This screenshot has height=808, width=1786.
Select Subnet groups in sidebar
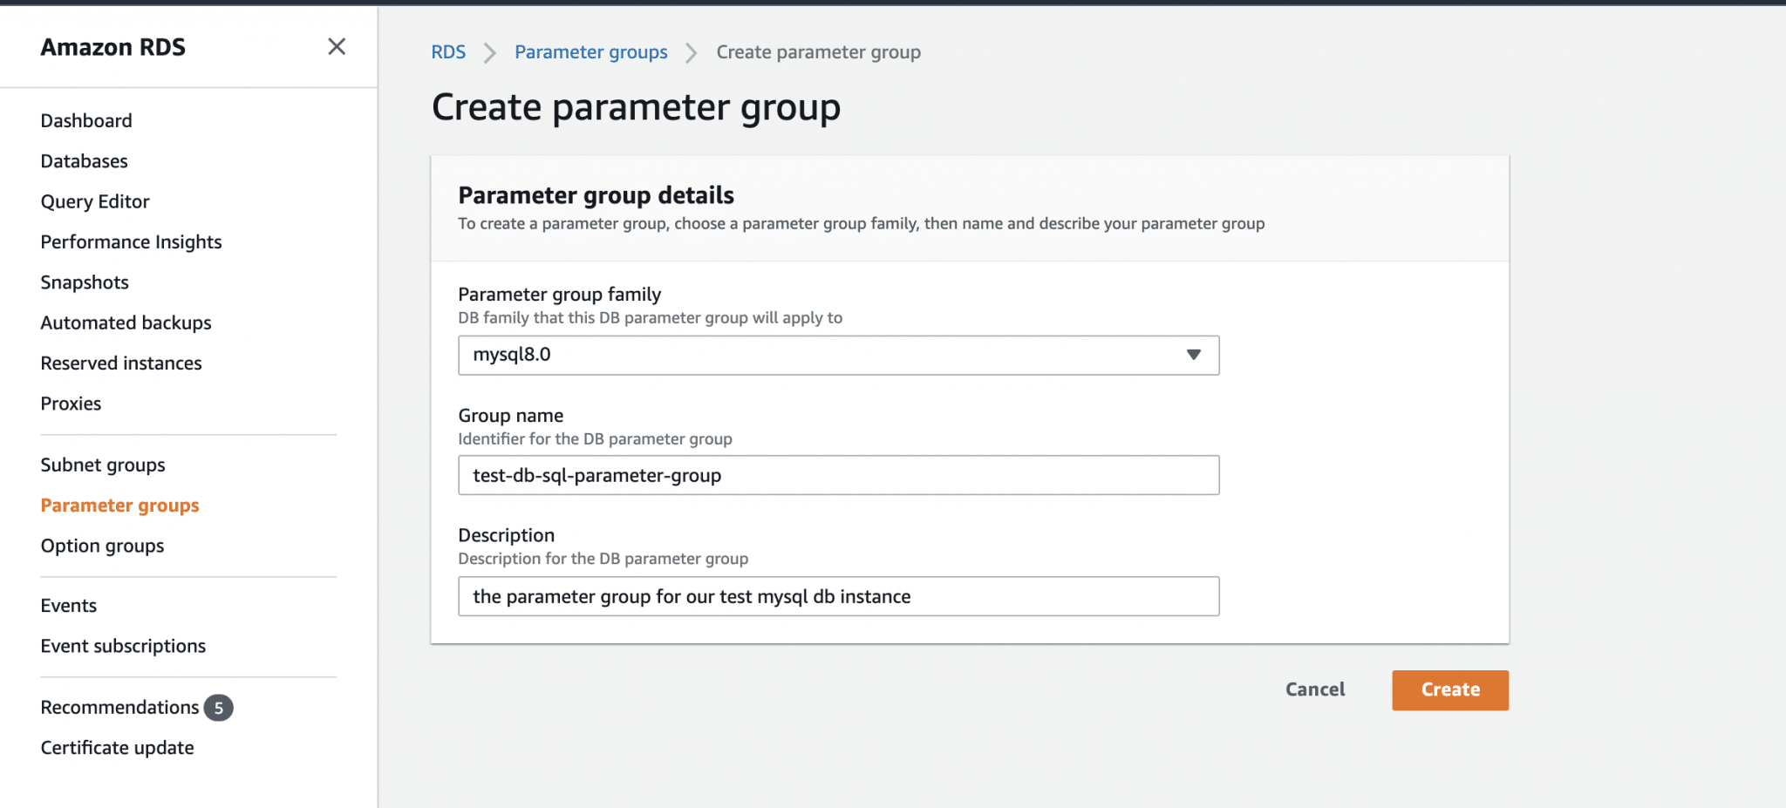103,465
